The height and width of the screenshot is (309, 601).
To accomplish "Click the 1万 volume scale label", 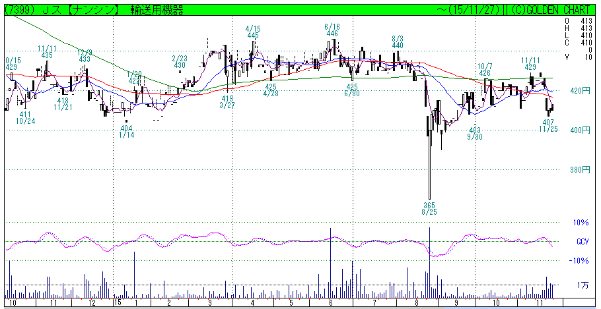I will point(582,285).
